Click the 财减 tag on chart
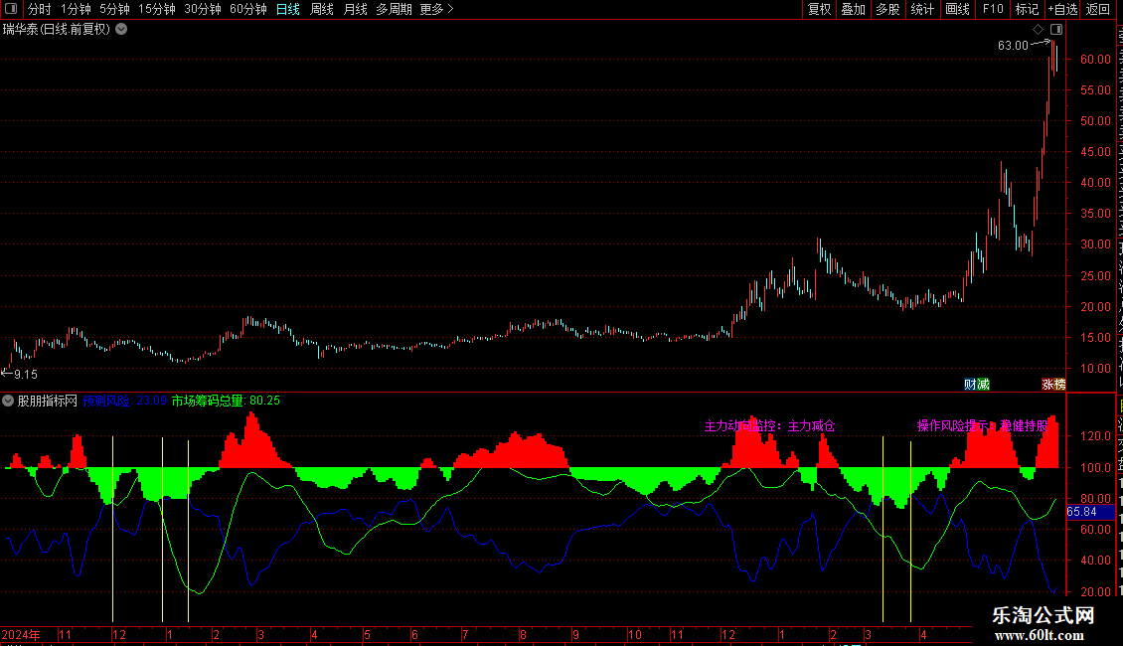Viewport: 1123px width, 646px height. (976, 385)
